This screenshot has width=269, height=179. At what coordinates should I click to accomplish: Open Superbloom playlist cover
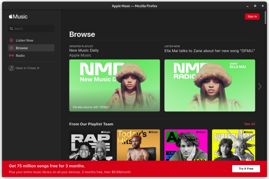point(234,145)
